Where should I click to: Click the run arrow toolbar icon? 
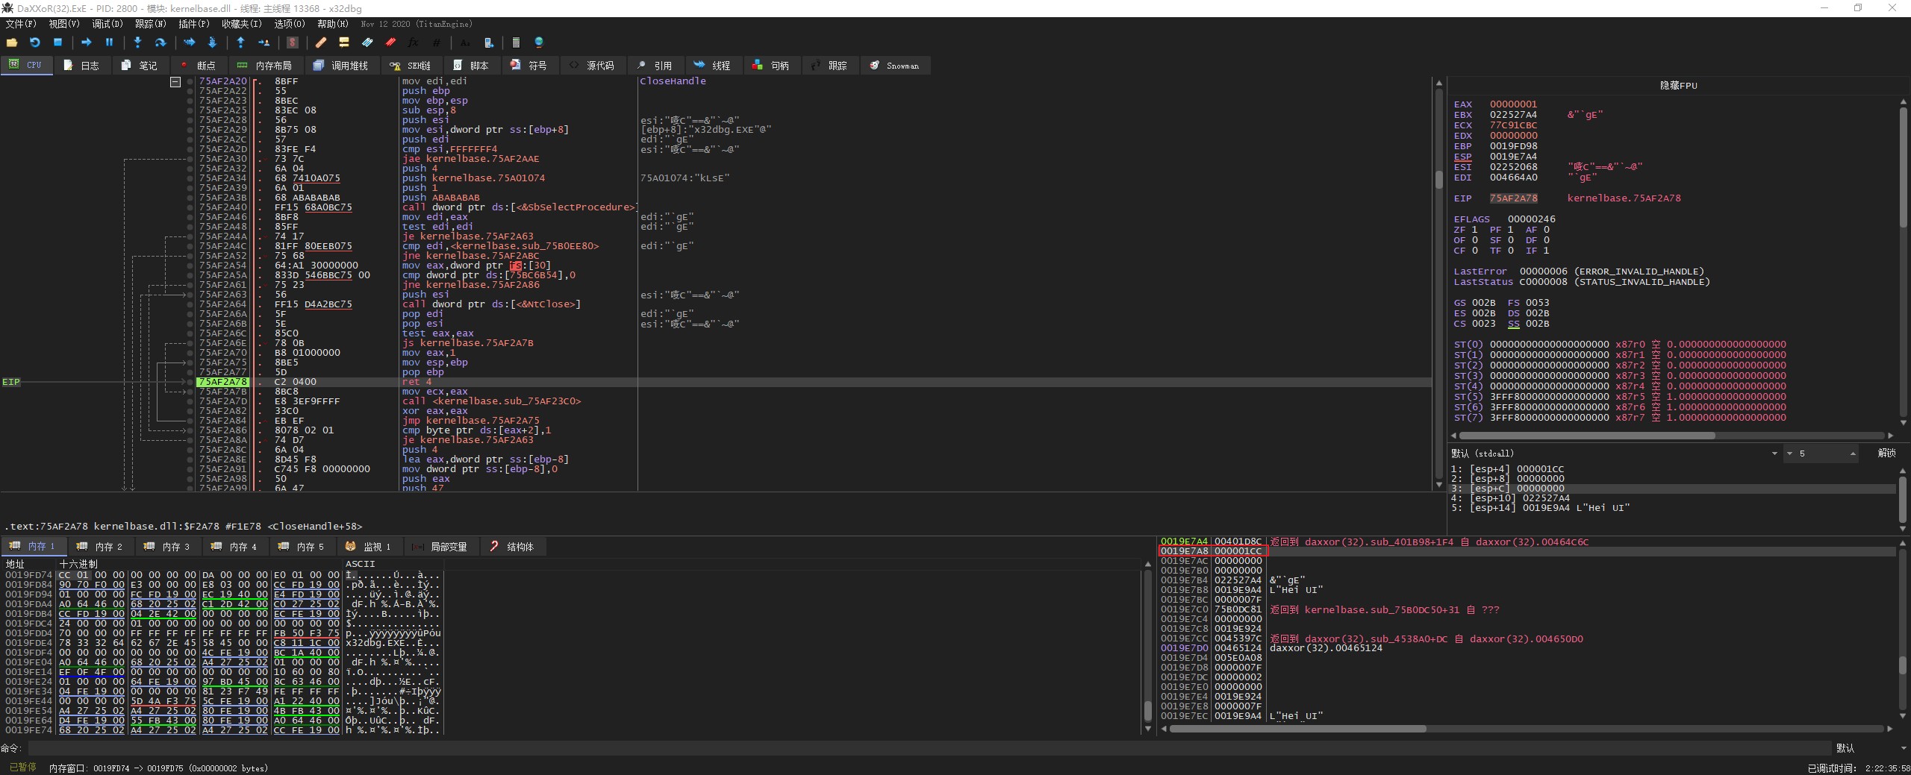pos(86,43)
